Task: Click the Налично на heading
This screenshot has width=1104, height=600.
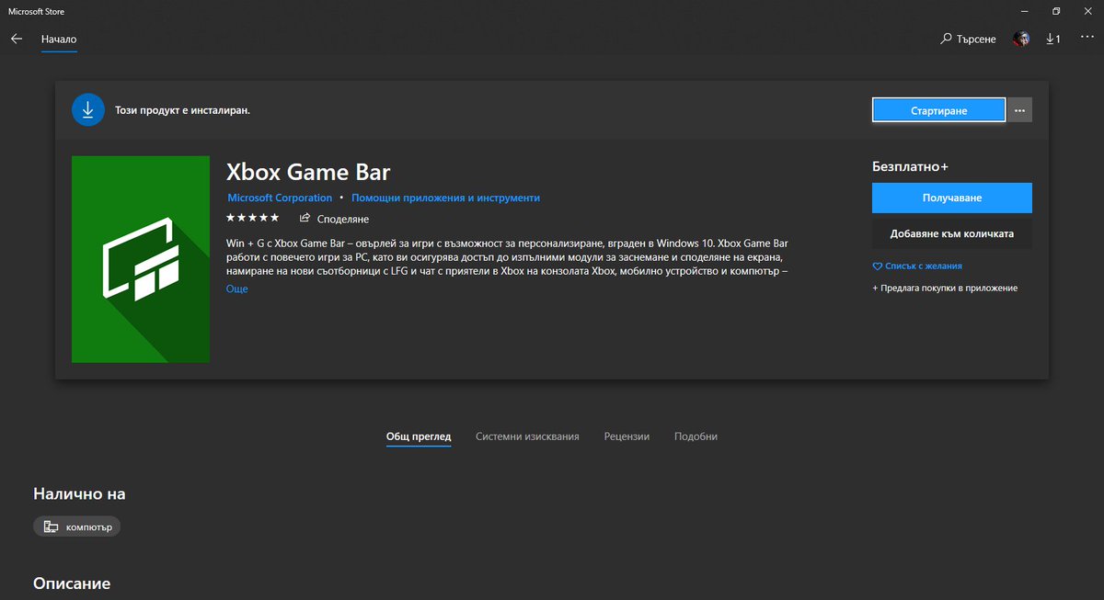Action: (79, 493)
